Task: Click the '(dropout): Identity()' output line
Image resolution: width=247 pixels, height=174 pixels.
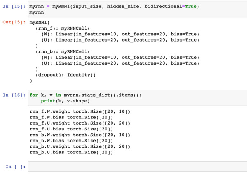Action: point(65,75)
